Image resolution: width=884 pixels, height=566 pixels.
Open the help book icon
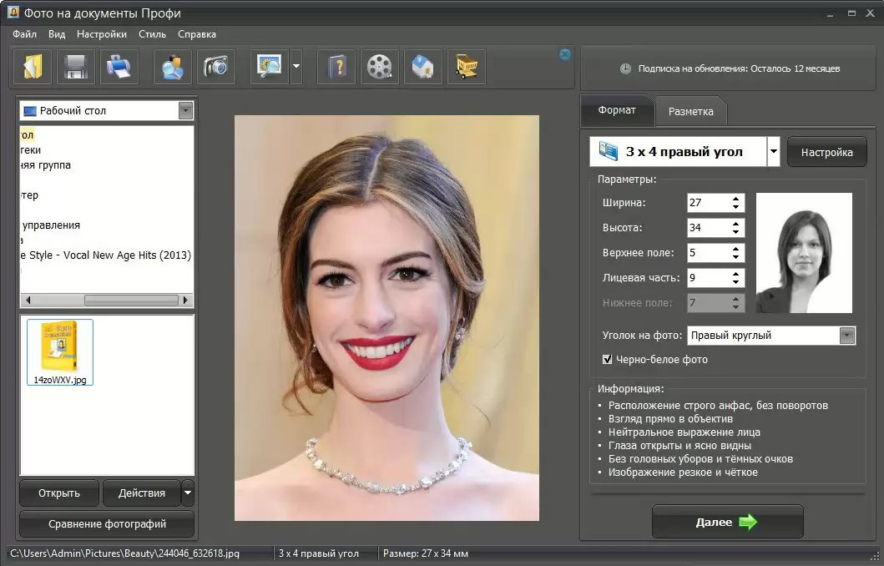[x=336, y=67]
